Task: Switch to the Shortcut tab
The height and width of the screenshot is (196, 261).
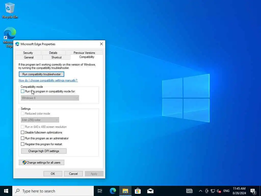Action: (x=56, y=57)
